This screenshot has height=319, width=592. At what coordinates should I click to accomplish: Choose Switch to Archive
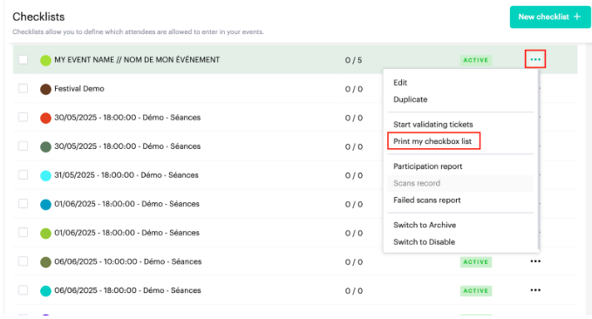point(425,225)
